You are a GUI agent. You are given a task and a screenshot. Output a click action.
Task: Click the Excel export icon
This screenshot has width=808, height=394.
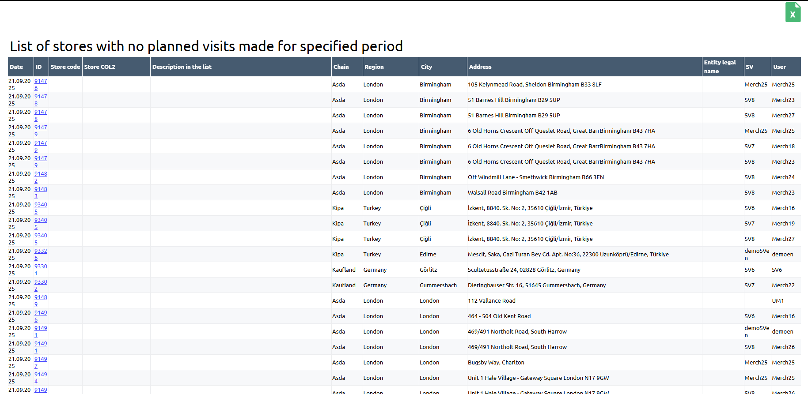pyautogui.click(x=793, y=12)
